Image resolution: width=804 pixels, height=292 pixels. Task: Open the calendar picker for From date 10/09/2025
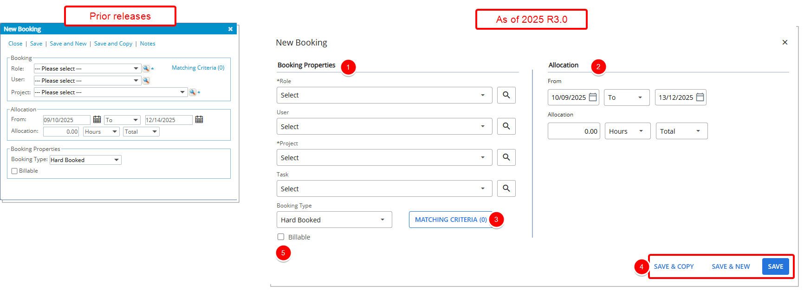tap(593, 97)
